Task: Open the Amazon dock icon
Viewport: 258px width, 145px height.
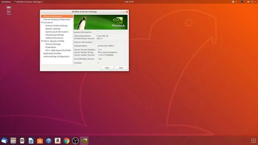Action: (x=58, y=141)
